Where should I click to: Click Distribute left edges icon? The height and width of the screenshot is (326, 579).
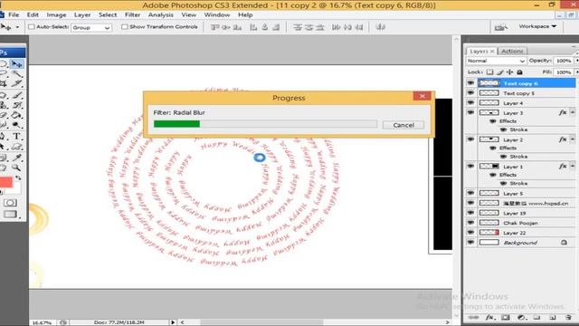click(336, 27)
